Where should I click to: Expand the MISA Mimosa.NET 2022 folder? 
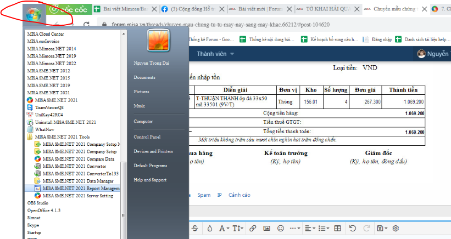point(52,64)
